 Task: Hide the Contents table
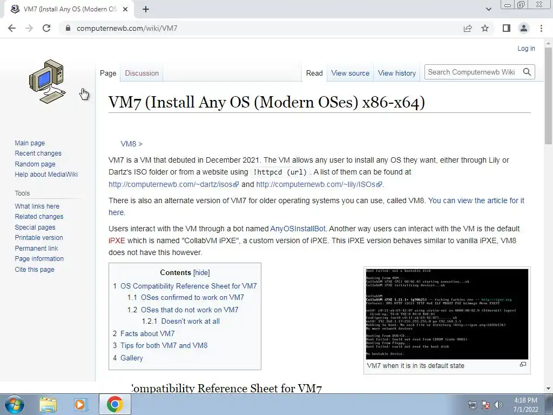coord(201,272)
